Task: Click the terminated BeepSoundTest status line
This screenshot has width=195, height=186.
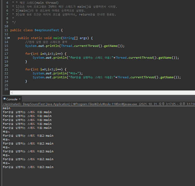Action: tap(99, 104)
